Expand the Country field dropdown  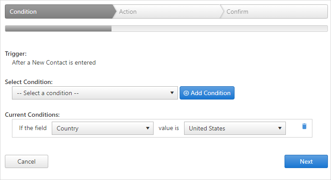(x=103, y=128)
